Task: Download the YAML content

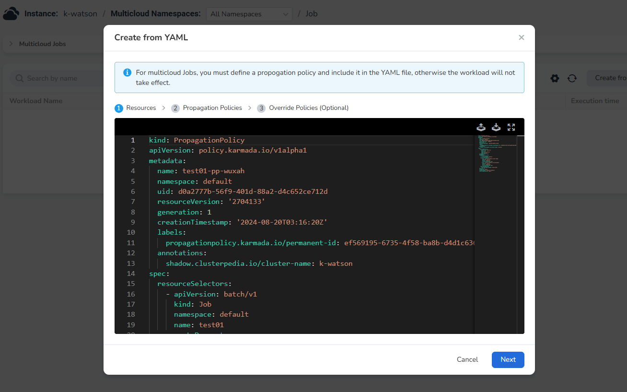Action: pos(496,127)
